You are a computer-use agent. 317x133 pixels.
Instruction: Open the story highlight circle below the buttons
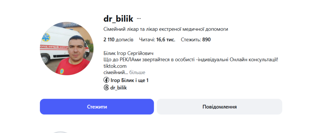coord(61,132)
